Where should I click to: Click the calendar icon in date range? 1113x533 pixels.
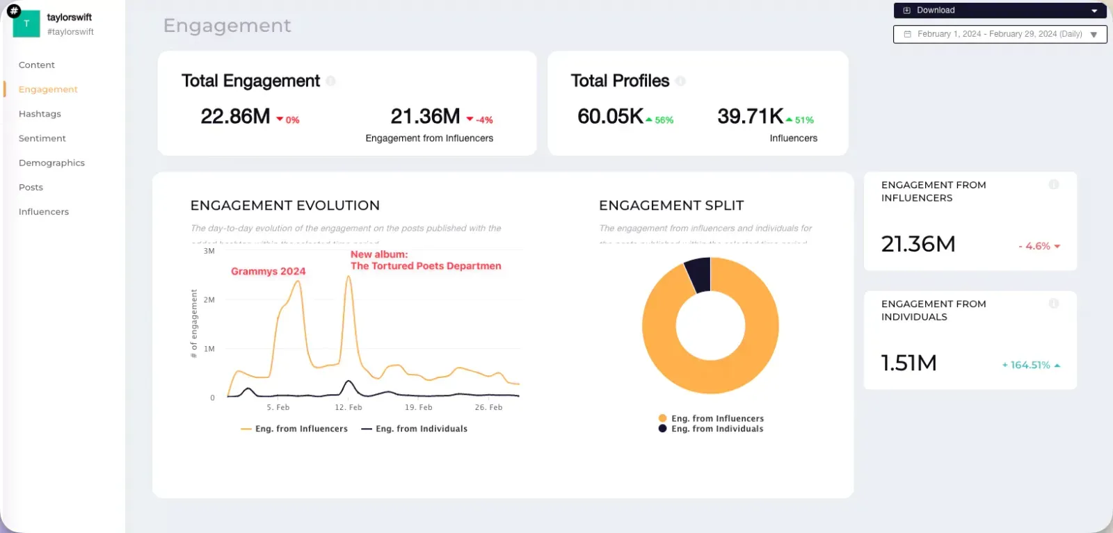pyautogui.click(x=907, y=34)
